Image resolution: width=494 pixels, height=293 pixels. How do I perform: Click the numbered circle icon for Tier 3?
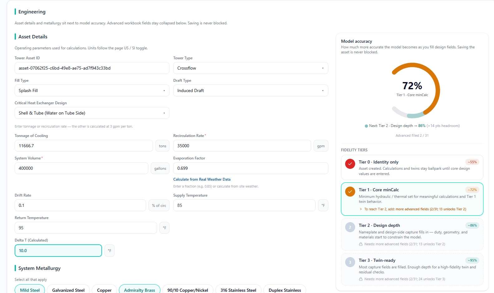(350, 262)
